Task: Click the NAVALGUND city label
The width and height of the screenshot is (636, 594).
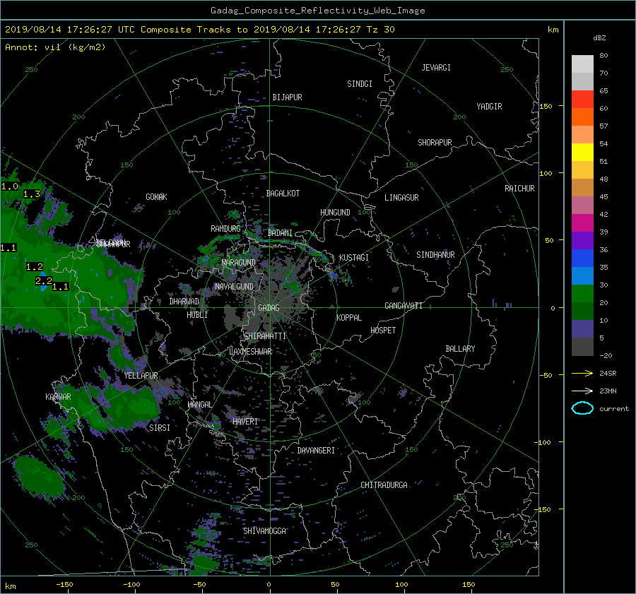Action: pyautogui.click(x=234, y=287)
